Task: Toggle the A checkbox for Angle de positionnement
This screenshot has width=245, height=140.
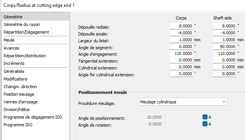Action: pyautogui.click(x=205, y=117)
